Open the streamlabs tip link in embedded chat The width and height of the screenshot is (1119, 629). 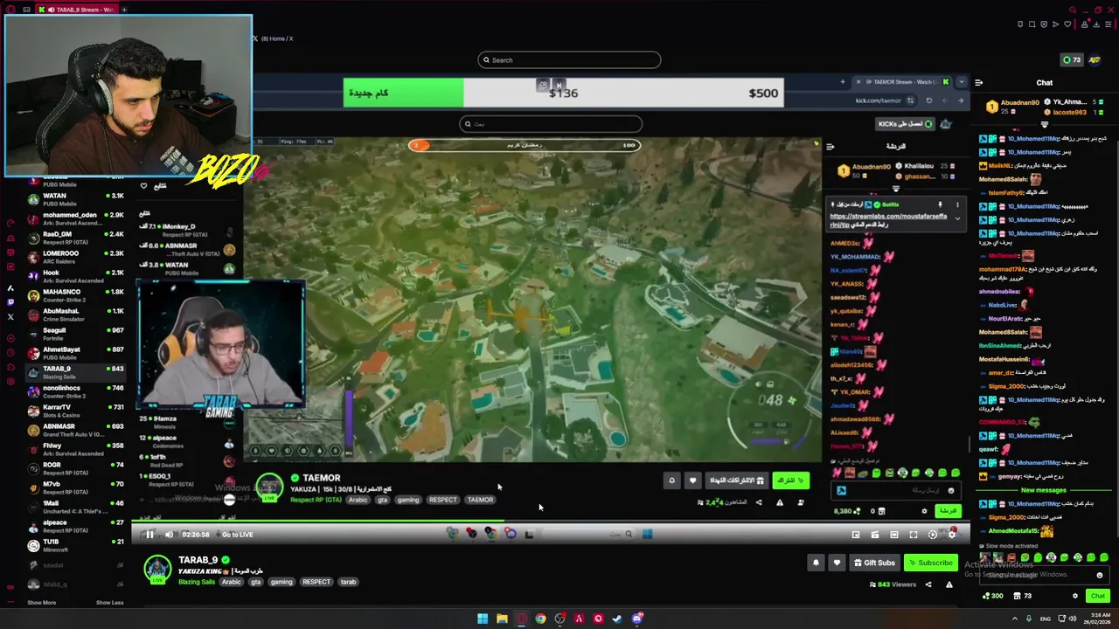(x=888, y=220)
